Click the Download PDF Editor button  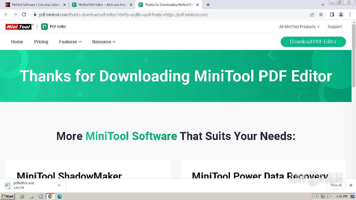pos(313,42)
